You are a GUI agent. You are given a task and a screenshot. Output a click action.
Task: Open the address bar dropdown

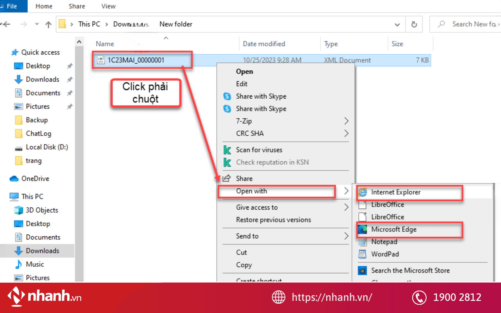(x=397, y=24)
